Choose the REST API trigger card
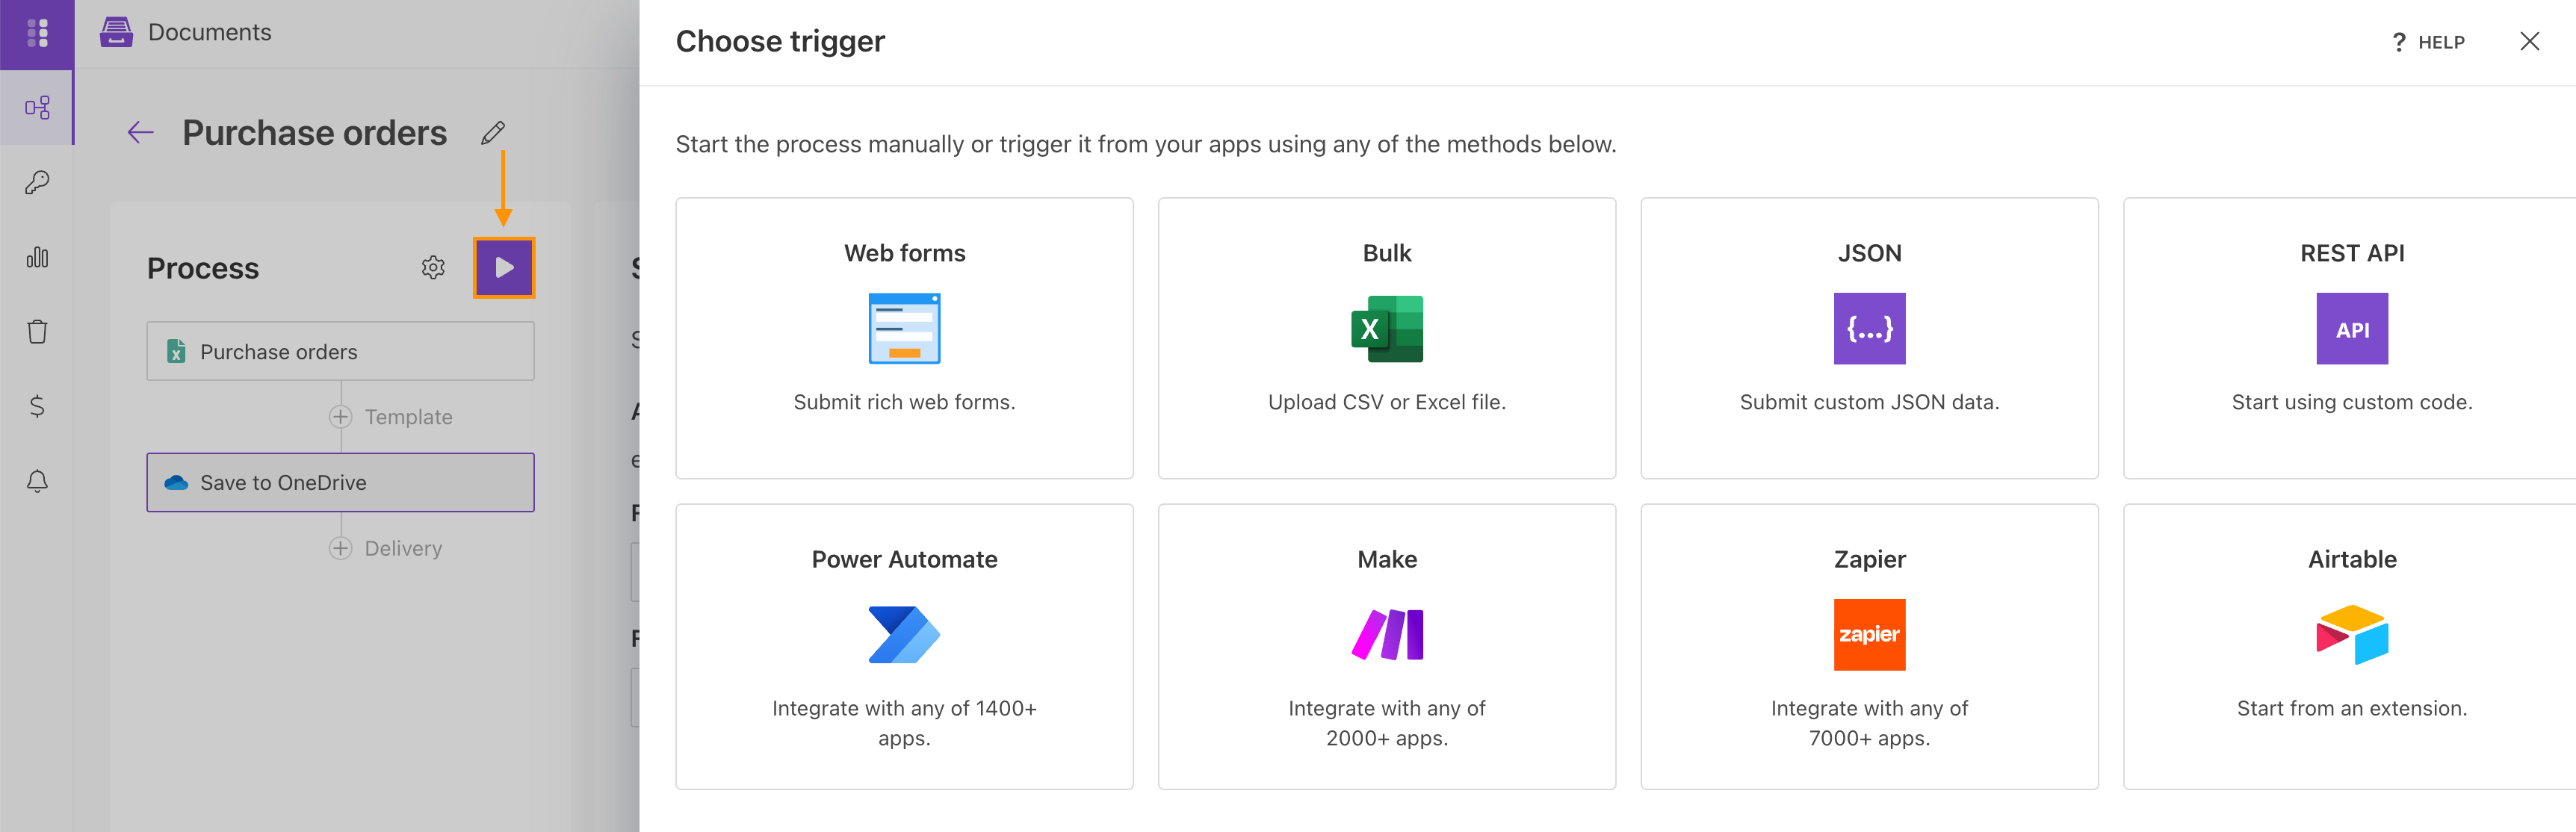The height and width of the screenshot is (832, 2576). pyautogui.click(x=2351, y=338)
